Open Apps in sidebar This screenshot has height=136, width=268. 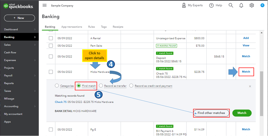[x=7, y=122]
